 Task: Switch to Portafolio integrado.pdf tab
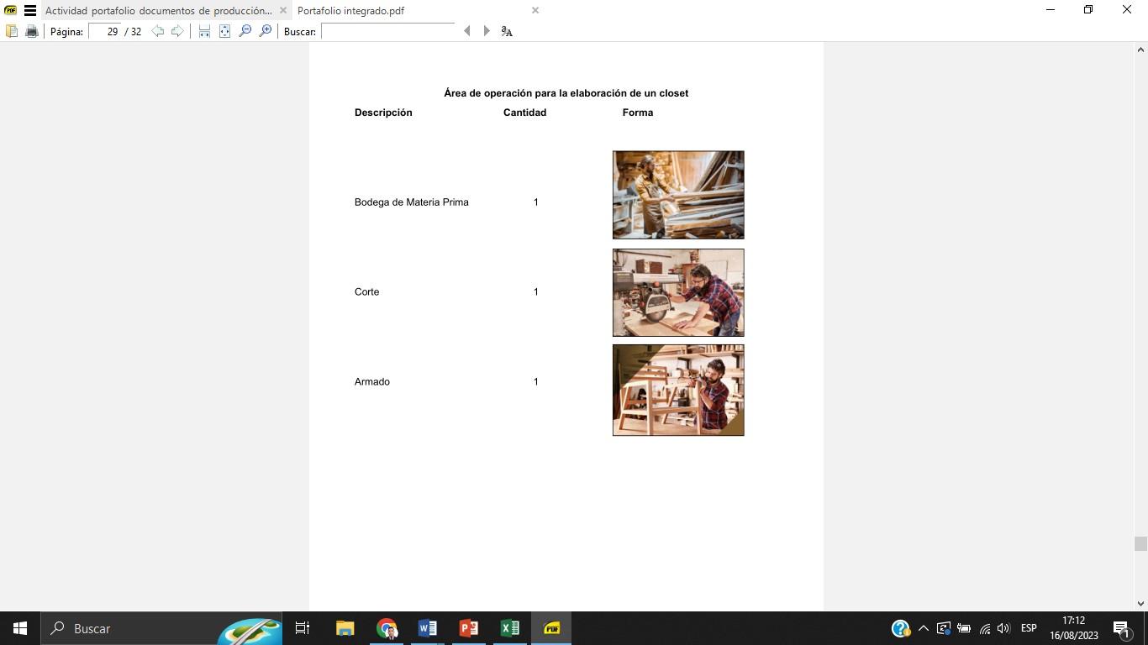(350, 10)
